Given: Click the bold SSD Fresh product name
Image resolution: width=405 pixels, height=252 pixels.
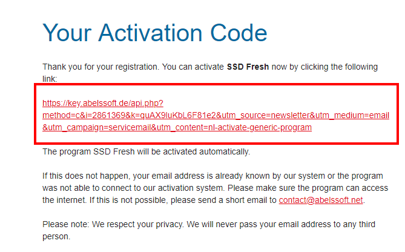Looking at the screenshot, I should click(x=248, y=67).
